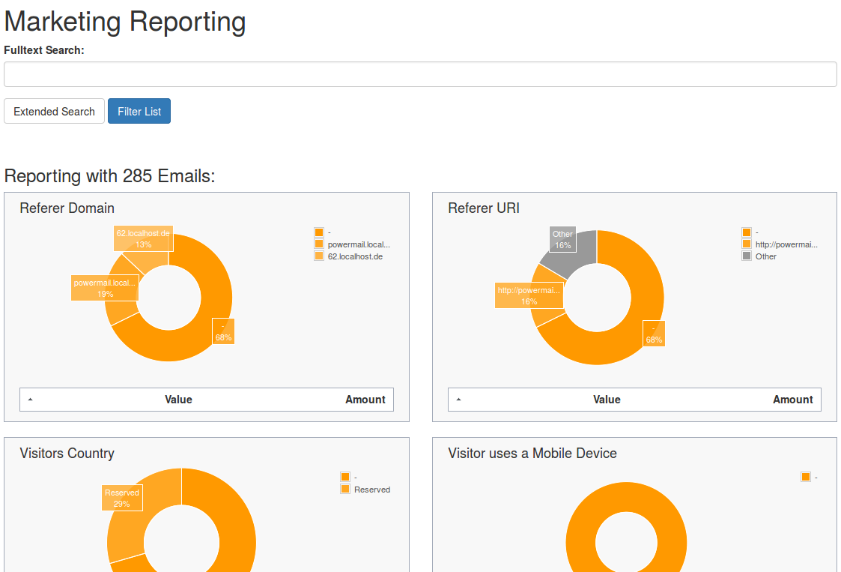Click the Extended Search button
Image resolution: width=841 pixels, height=572 pixels.
point(54,111)
